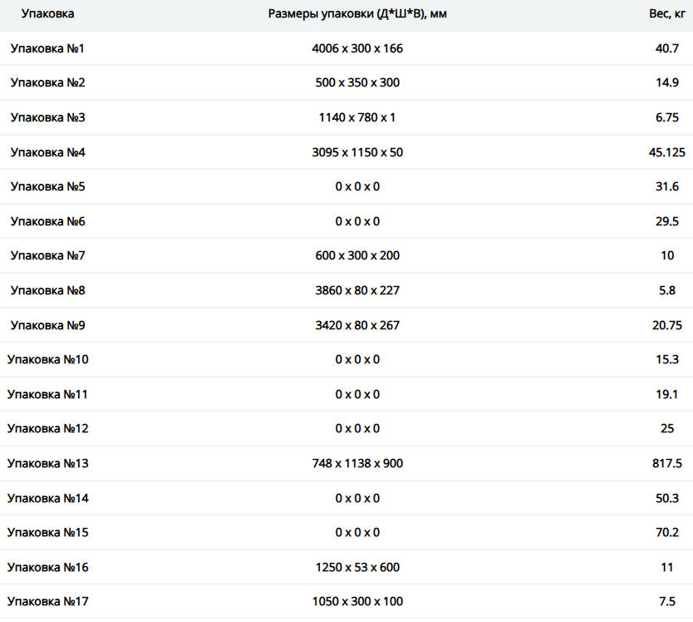Select the Упаковка №10 row label
The image size is (693, 622).
coord(47,359)
